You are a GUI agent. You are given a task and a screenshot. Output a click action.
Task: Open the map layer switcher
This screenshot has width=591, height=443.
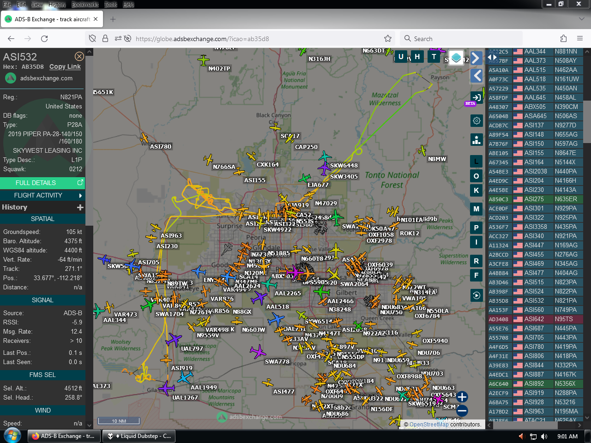[x=456, y=58]
